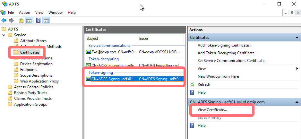Open the Window menu
This screenshot has width=301, height=139.
click(x=56, y=13)
